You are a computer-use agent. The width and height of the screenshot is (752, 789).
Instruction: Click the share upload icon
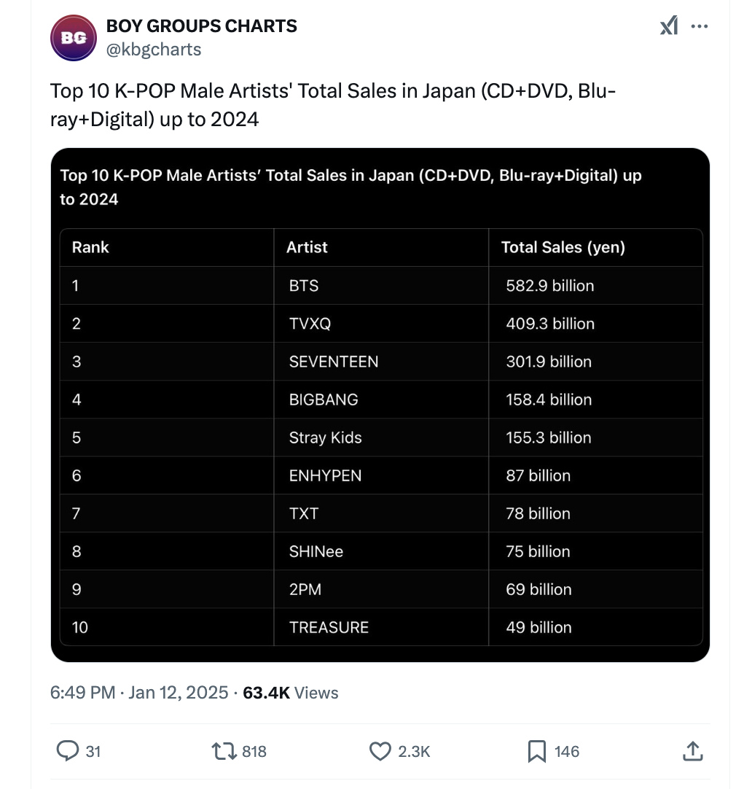pos(693,750)
